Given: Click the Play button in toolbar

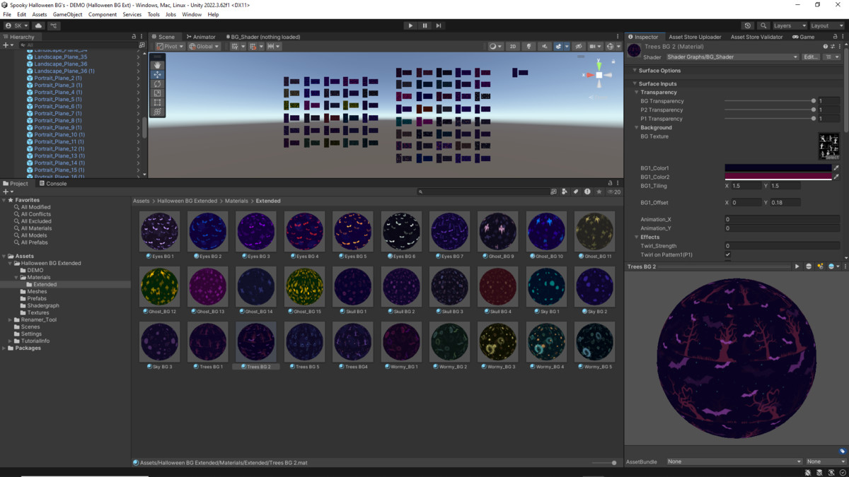Looking at the screenshot, I should 410,25.
